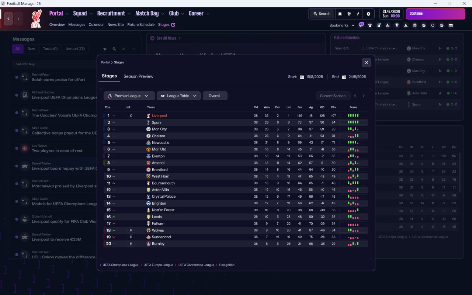Click the 31/5/2026 date and time box
472x295 pixels.
point(391,14)
